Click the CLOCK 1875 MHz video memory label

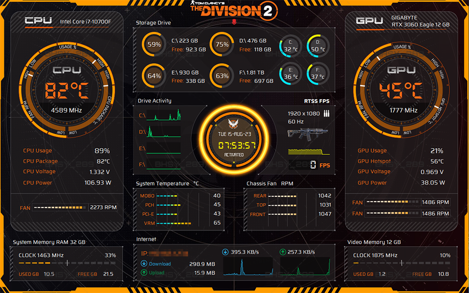pyautogui.click(x=375, y=255)
